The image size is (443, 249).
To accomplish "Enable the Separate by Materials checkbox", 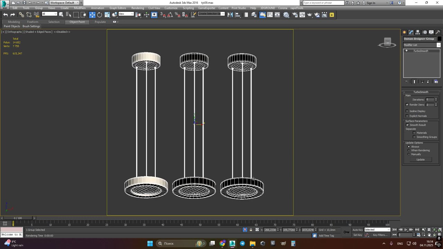I will click(414, 133).
